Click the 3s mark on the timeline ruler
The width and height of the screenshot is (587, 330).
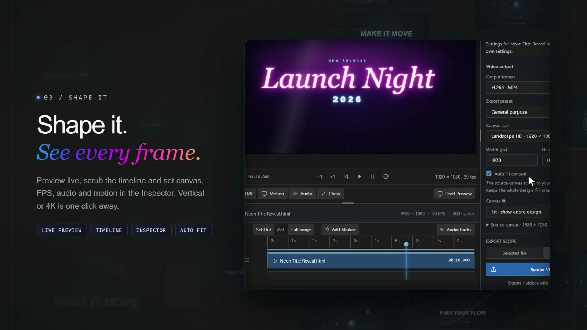(x=335, y=241)
